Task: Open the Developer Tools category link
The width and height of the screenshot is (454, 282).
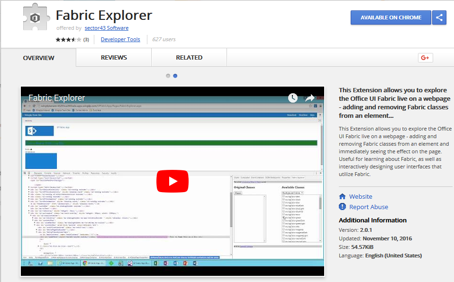Action: click(120, 39)
